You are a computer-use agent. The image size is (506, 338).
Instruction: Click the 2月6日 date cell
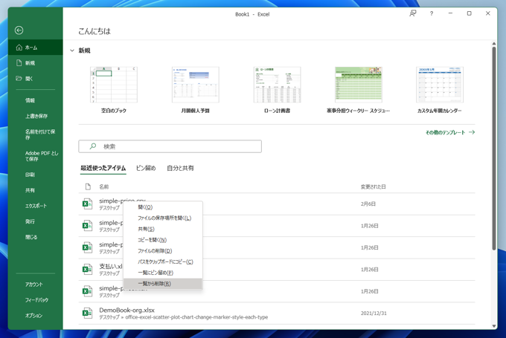click(x=368, y=204)
